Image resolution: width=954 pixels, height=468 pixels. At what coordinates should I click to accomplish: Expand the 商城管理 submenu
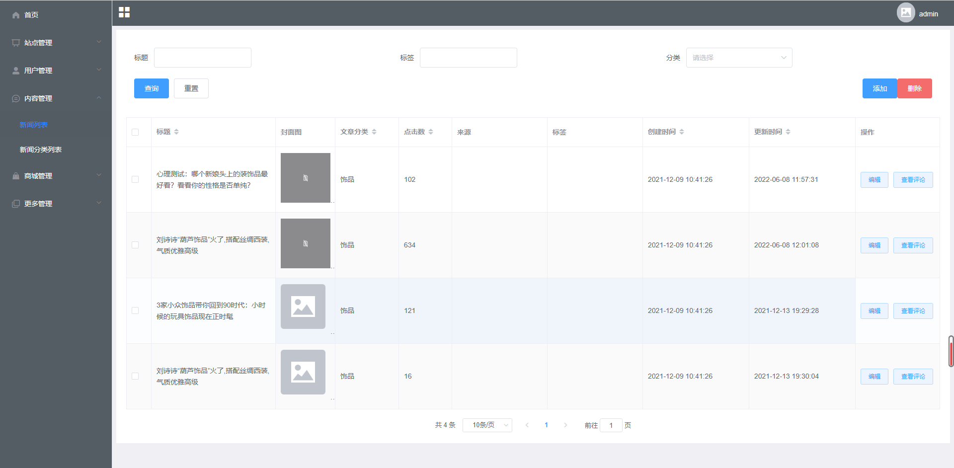point(56,176)
